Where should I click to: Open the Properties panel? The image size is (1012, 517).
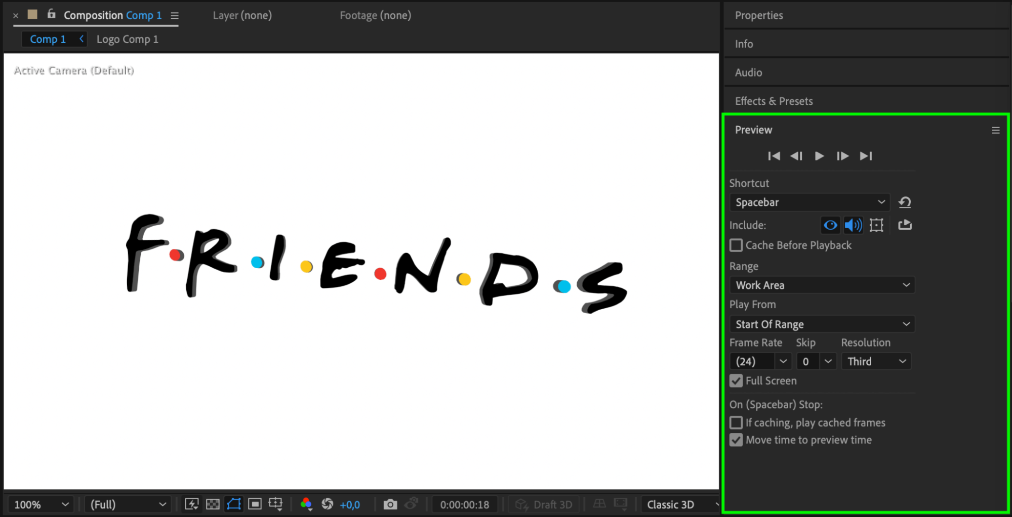759,16
